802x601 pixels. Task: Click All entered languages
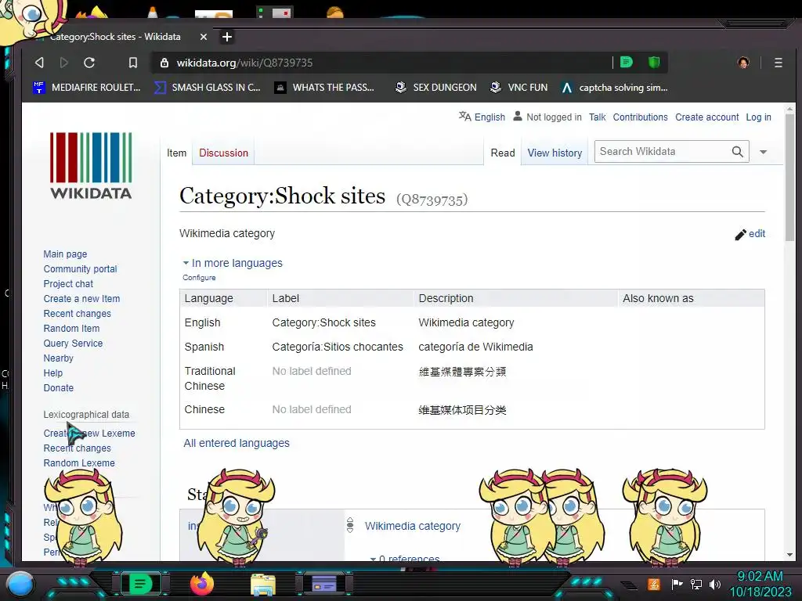(x=237, y=443)
